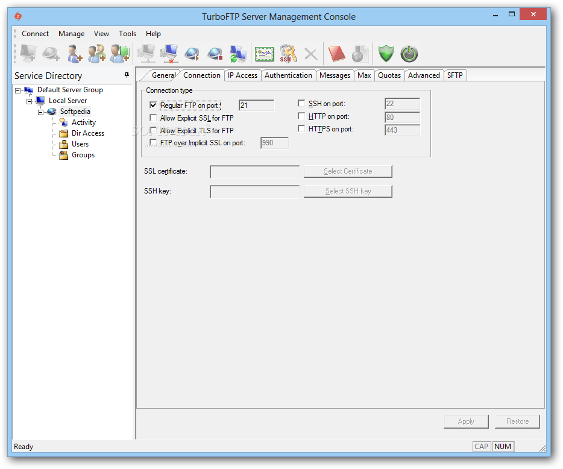Switch to the IP Access tab
Screen dimensions: 563x469
point(242,75)
